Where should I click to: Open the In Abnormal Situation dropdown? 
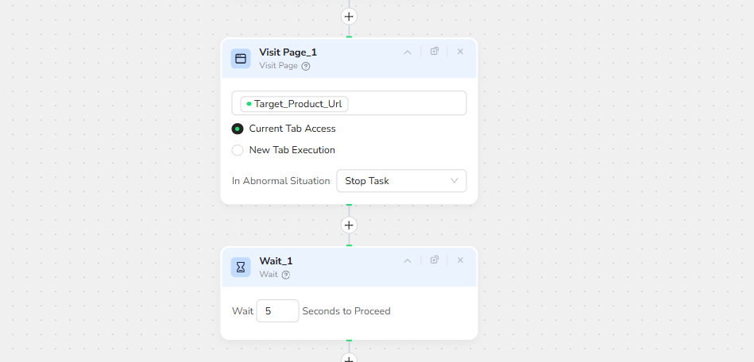coord(401,181)
